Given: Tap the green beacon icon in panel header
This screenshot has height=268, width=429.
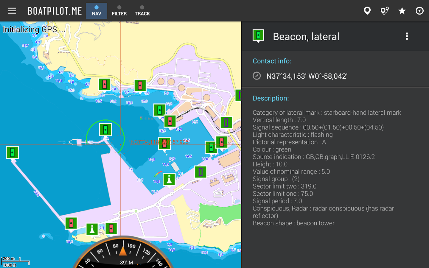Looking at the screenshot, I should click(258, 36).
